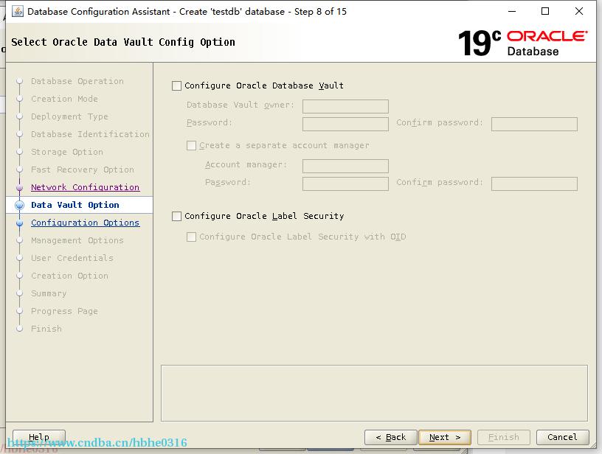This screenshot has width=602, height=454.
Task: Click Creation Option step label
Action: (x=69, y=276)
